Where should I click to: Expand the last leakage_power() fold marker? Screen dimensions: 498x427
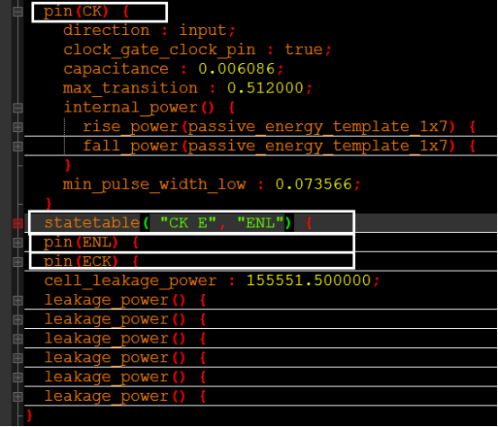[18, 396]
